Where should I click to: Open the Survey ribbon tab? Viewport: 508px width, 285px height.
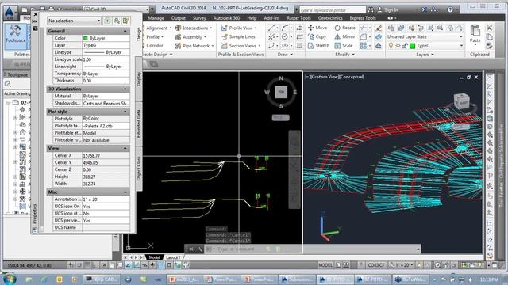coord(199,18)
